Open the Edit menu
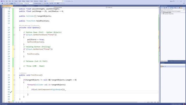This screenshot has width=186, height=105. click(x=7, y=1)
